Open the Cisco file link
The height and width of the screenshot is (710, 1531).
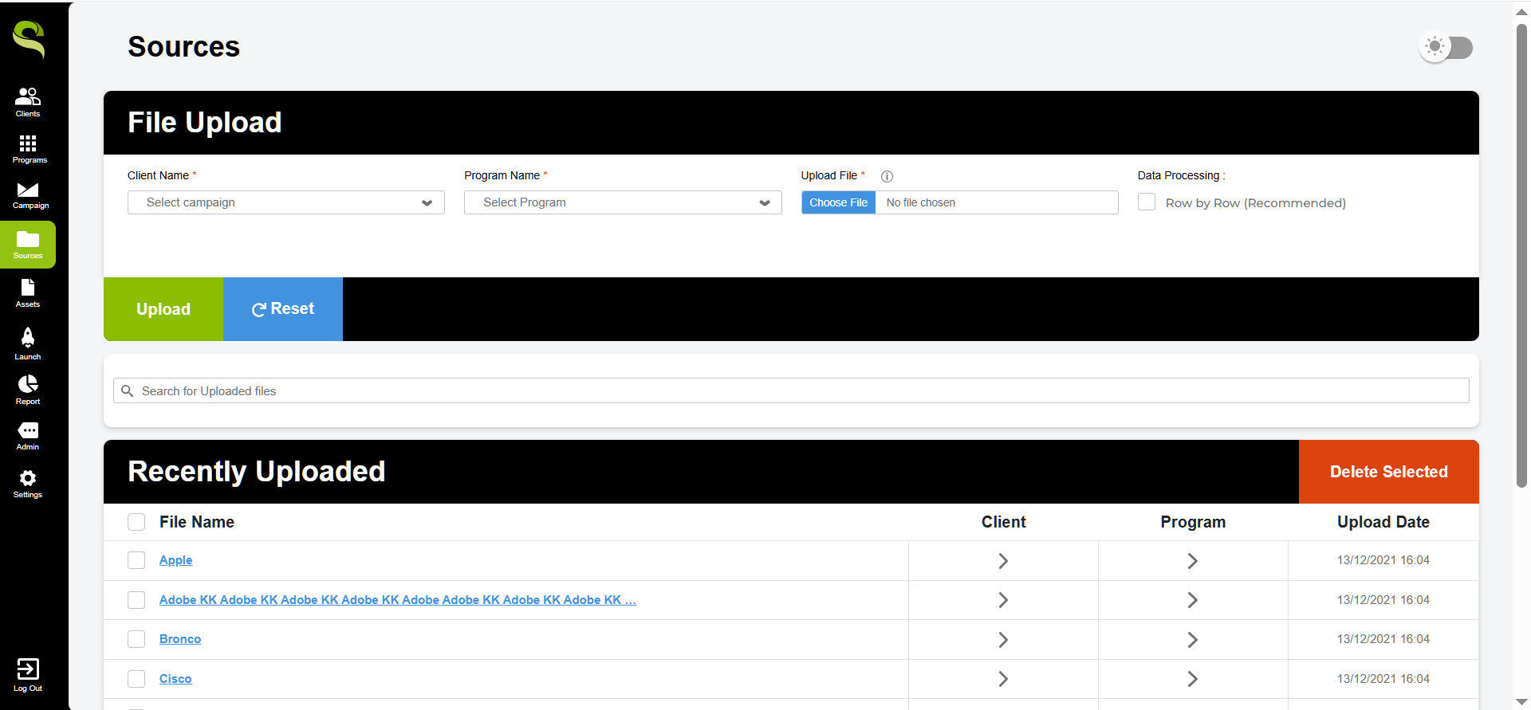(175, 679)
